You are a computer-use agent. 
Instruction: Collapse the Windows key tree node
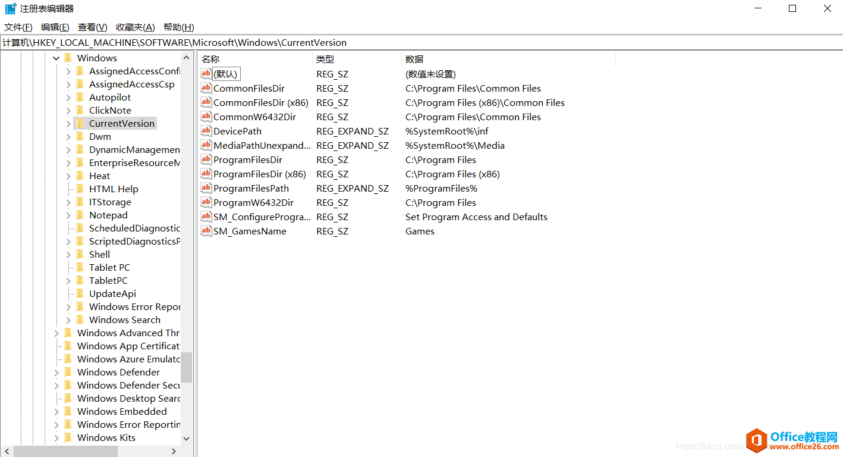tap(56, 58)
